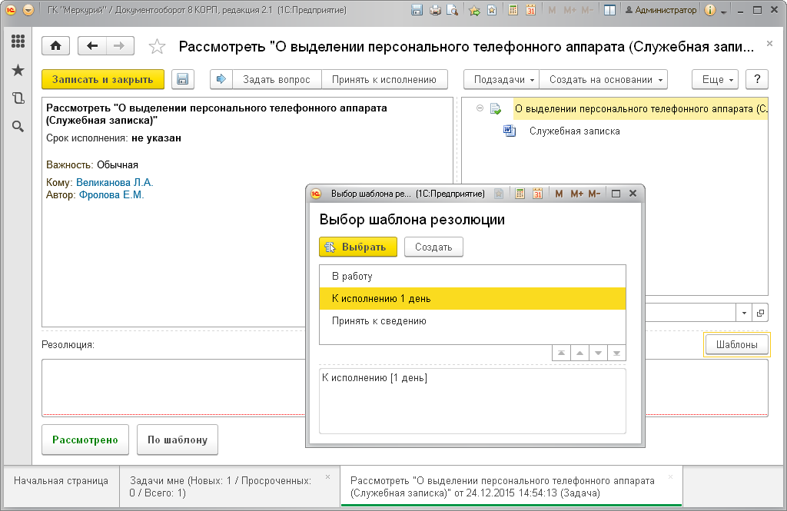Open the calendar in the template dialog title bar
The width and height of the screenshot is (787, 511).
click(x=537, y=194)
